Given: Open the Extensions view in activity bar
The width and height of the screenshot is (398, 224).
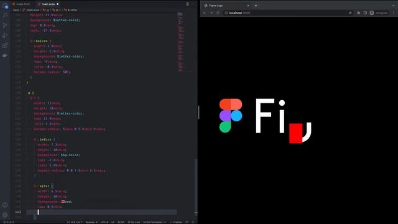Looking at the screenshot, I should [5, 45].
